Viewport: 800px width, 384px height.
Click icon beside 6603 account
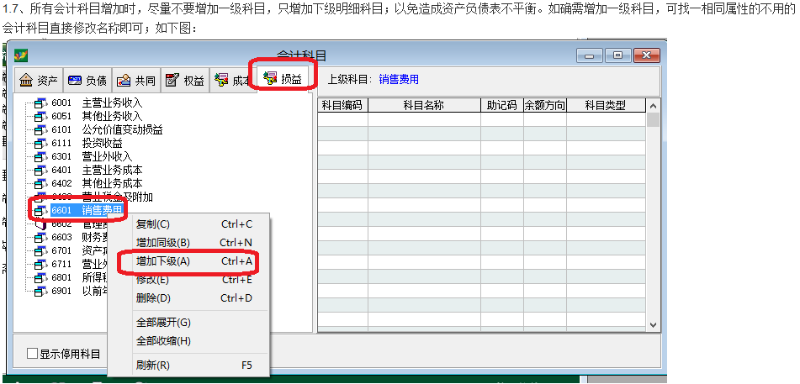click(x=40, y=237)
